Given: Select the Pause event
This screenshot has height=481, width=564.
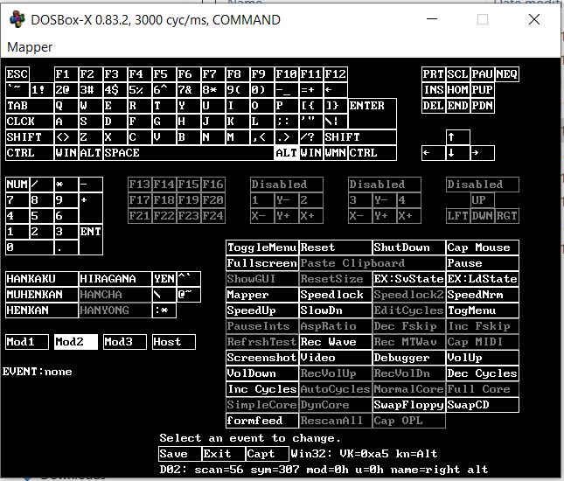Looking at the screenshot, I should tap(483, 263).
